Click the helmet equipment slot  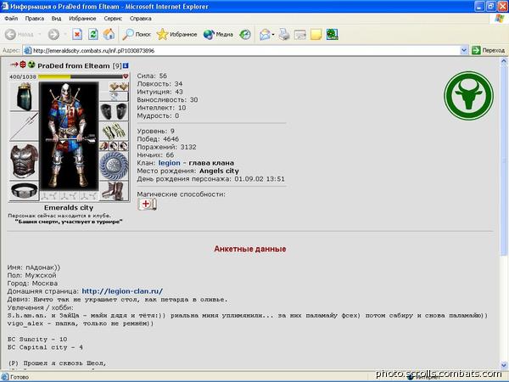click(24, 97)
